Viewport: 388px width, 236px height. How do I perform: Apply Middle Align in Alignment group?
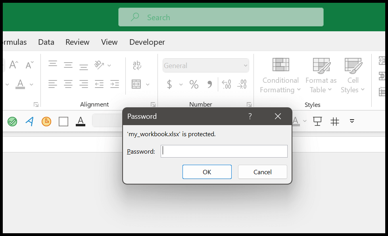tap(68, 65)
